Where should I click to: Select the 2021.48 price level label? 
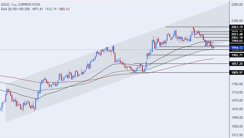point(237,34)
